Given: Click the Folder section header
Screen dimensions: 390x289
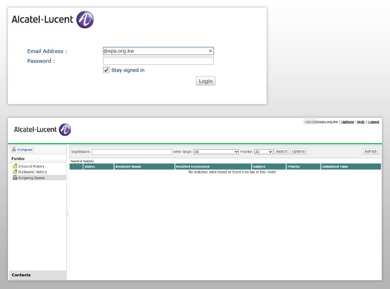Looking at the screenshot, I should click(x=38, y=158).
